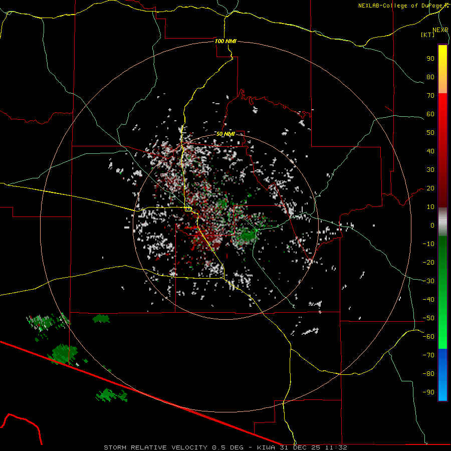Select the 20 value on velocity scale

point(430,188)
